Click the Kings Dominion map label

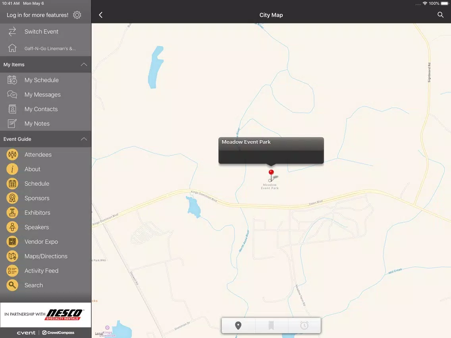point(107,334)
